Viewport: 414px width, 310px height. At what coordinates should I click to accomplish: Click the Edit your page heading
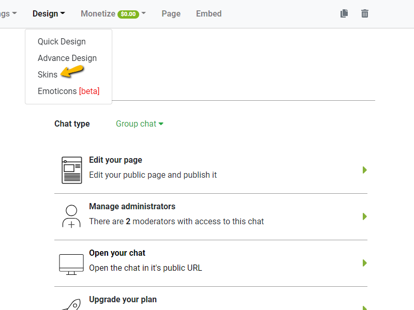pyautogui.click(x=115, y=160)
